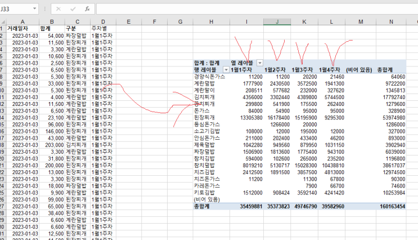
Task: Select the 계란말이 row label
Action: coord(204,90)
